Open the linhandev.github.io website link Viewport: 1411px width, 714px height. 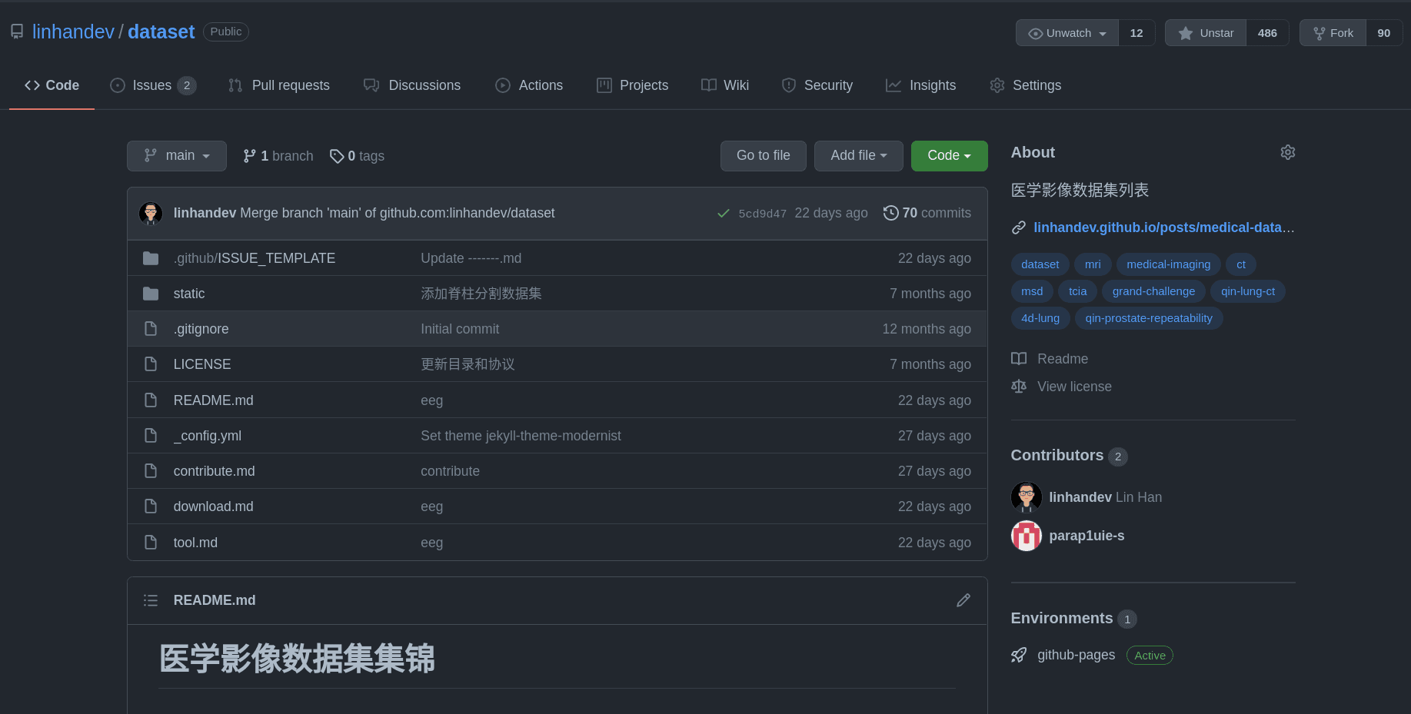pos(1163,227)
